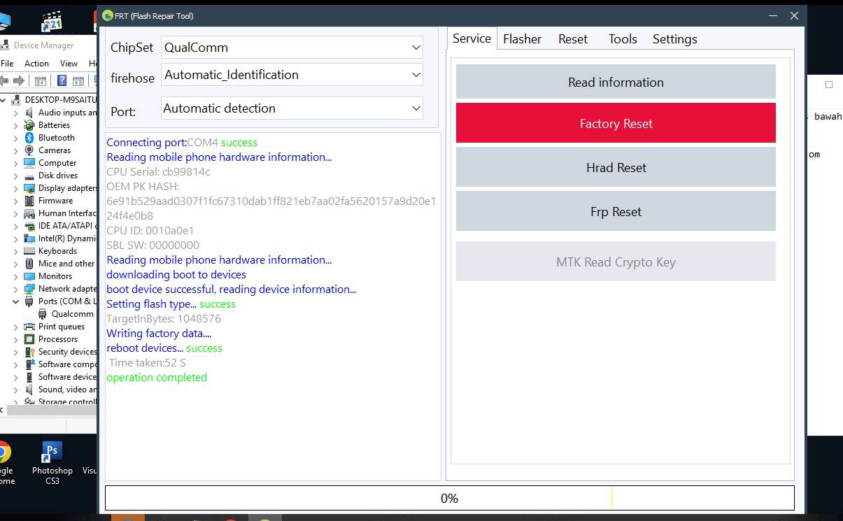Switch to the Flasher tab
The height and width of the screenshot is (521, 843).
pyautogui.click(x=522, y=39)
